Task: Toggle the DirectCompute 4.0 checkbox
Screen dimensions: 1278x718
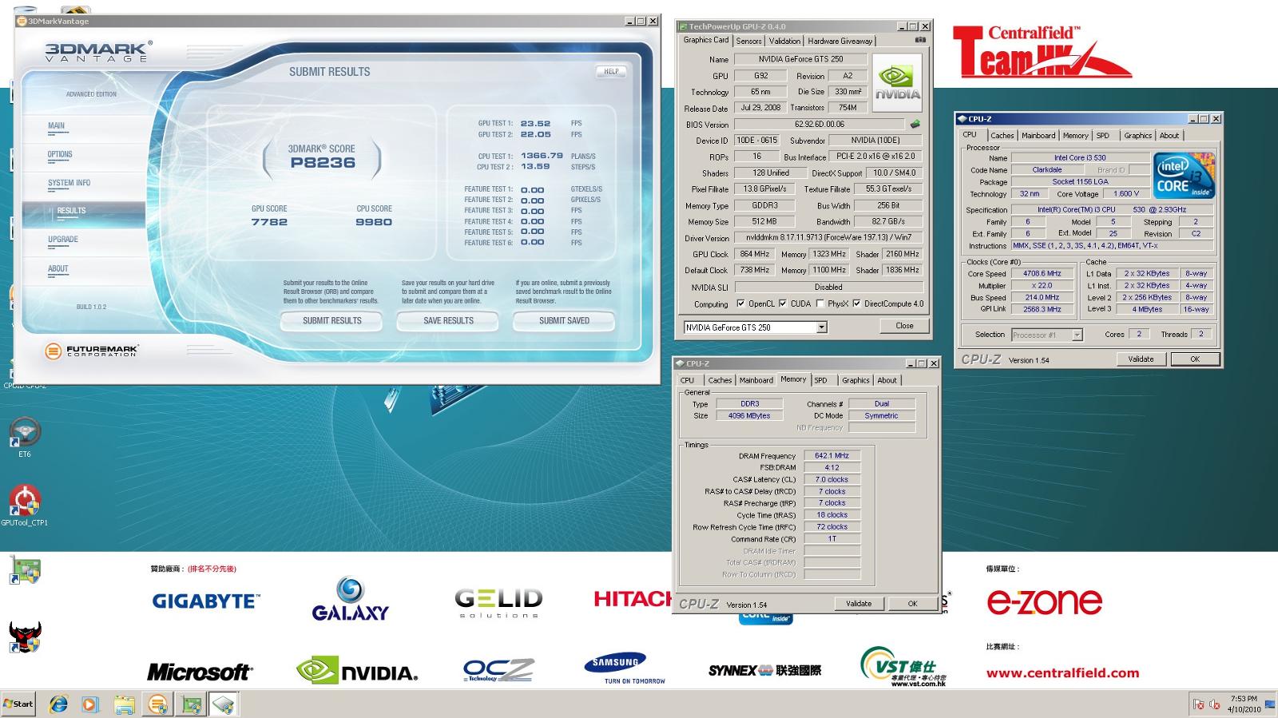Action: (856, 303)
